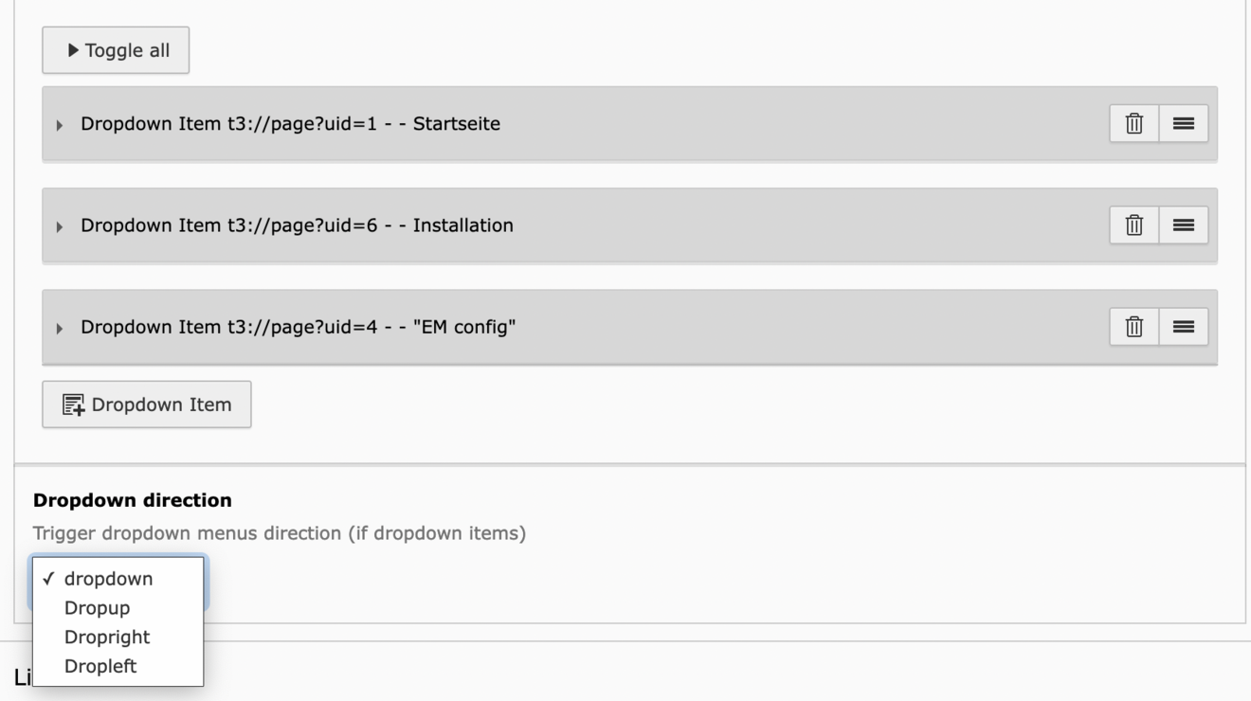Image resolution: width=1251 pixels, height=701 pixels.
Task: Add a new Dropdown Item
Action: point(147,404)
